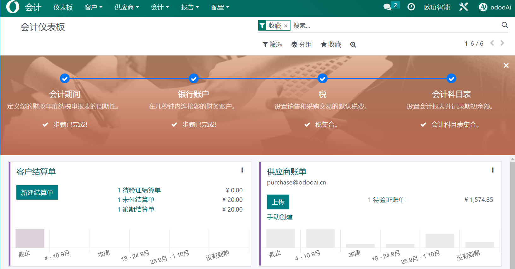Click the 新建结算单 button
This screenshot has width=515, height=269.
point(37,192)
